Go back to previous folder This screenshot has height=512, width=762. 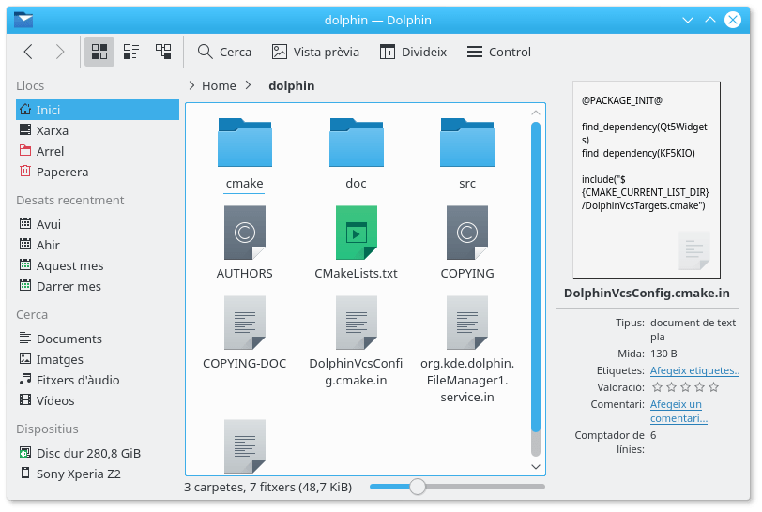(x=28, y=52)
